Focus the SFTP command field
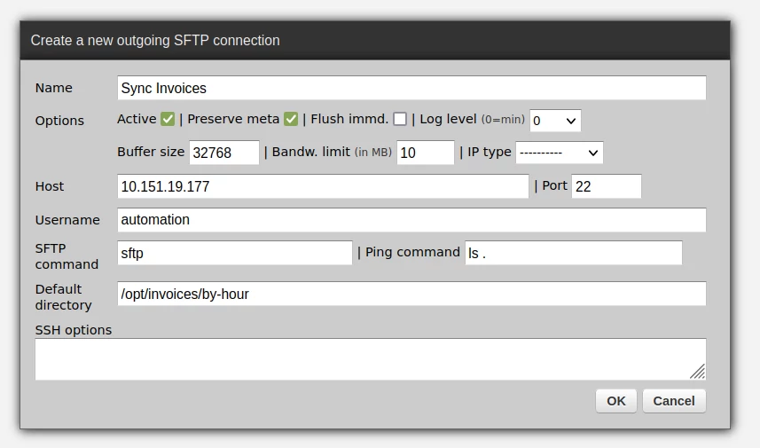This screenshot has width=760, height=448. click(x=234, y=253)
